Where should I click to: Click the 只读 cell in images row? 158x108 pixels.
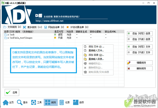60,38
